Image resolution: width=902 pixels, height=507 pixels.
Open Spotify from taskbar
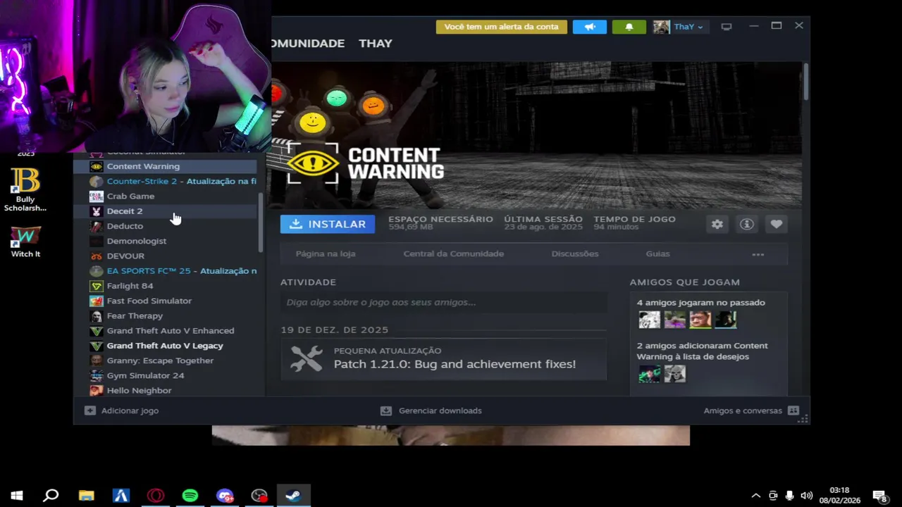pos(190,496)
